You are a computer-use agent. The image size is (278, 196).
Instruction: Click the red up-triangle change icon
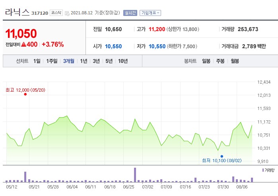pos(23,44)
